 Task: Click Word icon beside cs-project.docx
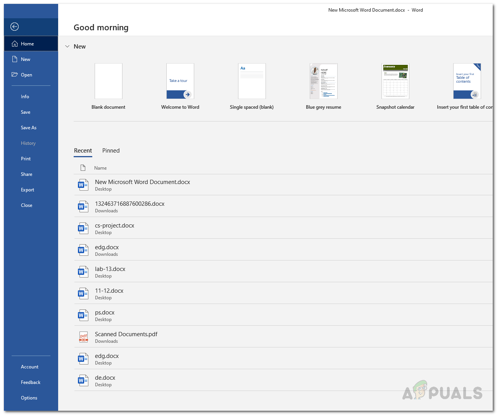(x=83, y=228)
